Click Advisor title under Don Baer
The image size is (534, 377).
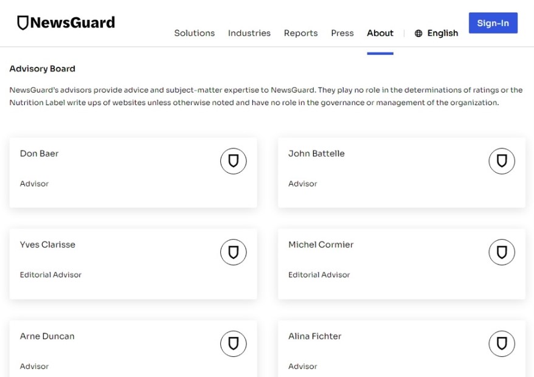point(35,184)
